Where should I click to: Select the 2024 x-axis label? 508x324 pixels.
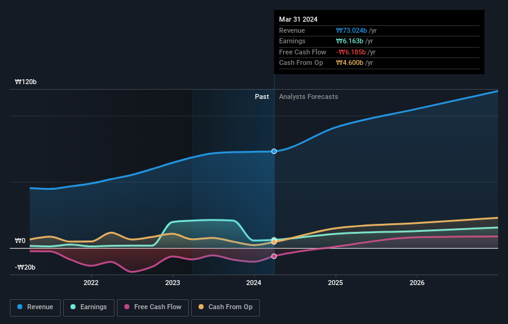coord(254,283)
